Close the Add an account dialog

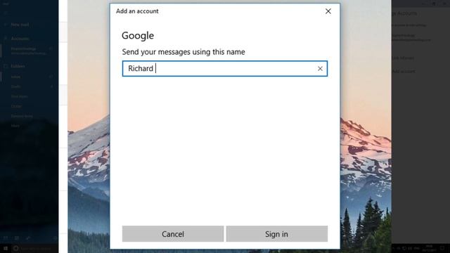(328, 11)
